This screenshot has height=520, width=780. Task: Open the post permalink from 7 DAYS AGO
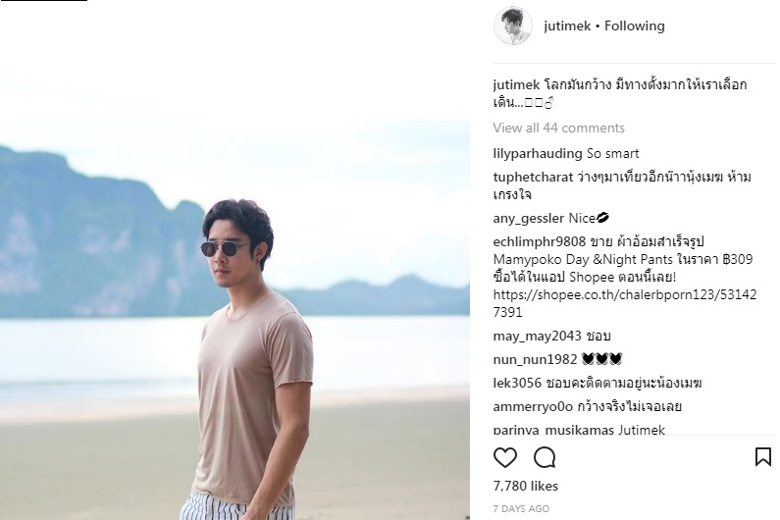[521, 509]
